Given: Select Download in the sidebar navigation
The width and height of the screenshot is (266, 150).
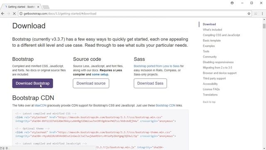Looking at the screenshot, I should pos(209,24).
